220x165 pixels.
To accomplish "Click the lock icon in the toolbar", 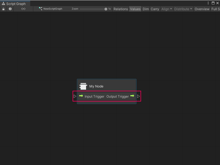I will [3, 9].
